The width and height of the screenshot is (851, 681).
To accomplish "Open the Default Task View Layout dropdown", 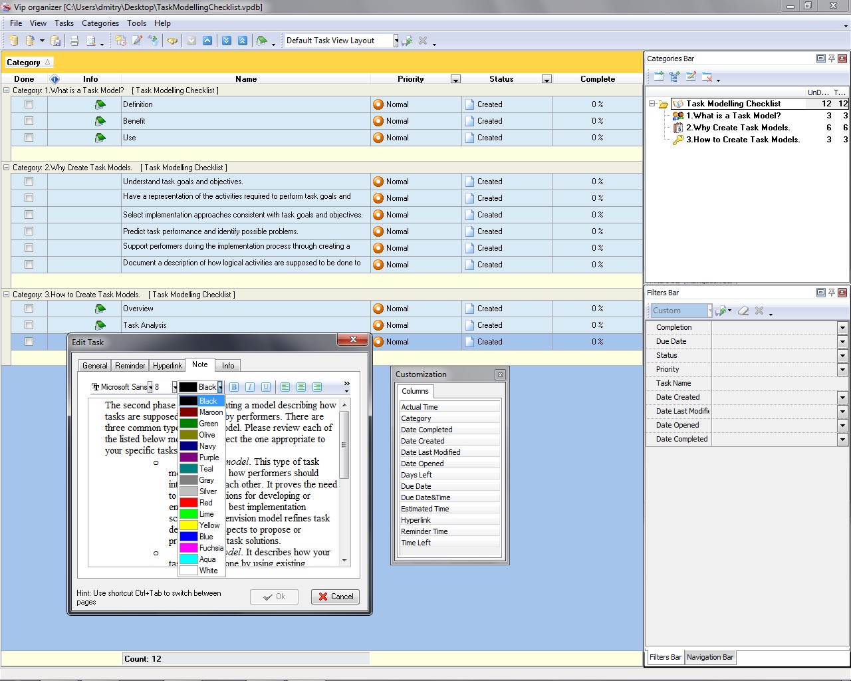I will pyautogui.click(x=396, y=41).
